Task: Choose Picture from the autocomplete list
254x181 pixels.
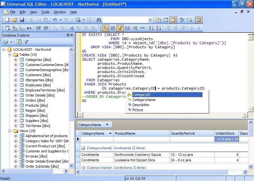Action: tap(137, 110)
